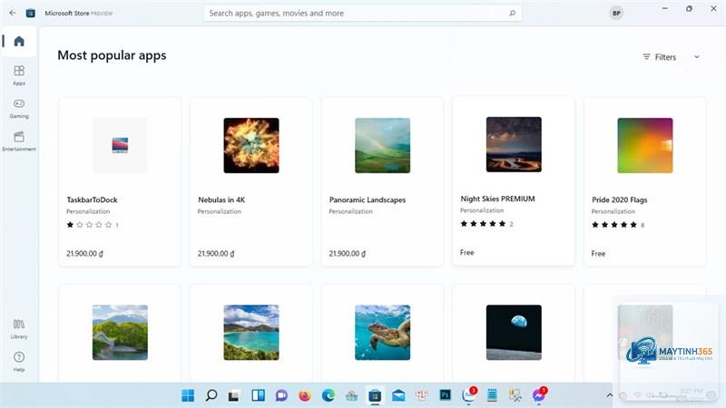
Task: Open the Widgets taskbar icon
Action: coord(258,395)
